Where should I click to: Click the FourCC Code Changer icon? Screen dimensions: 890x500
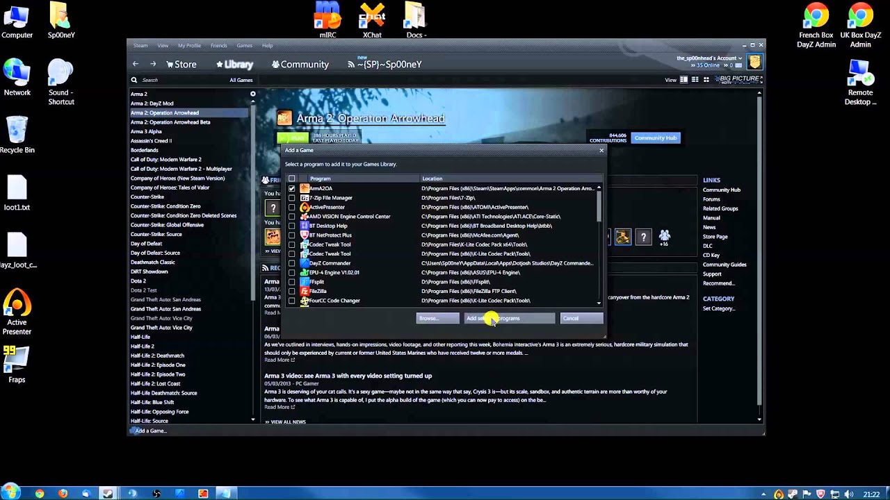click(x=305, y=301)
